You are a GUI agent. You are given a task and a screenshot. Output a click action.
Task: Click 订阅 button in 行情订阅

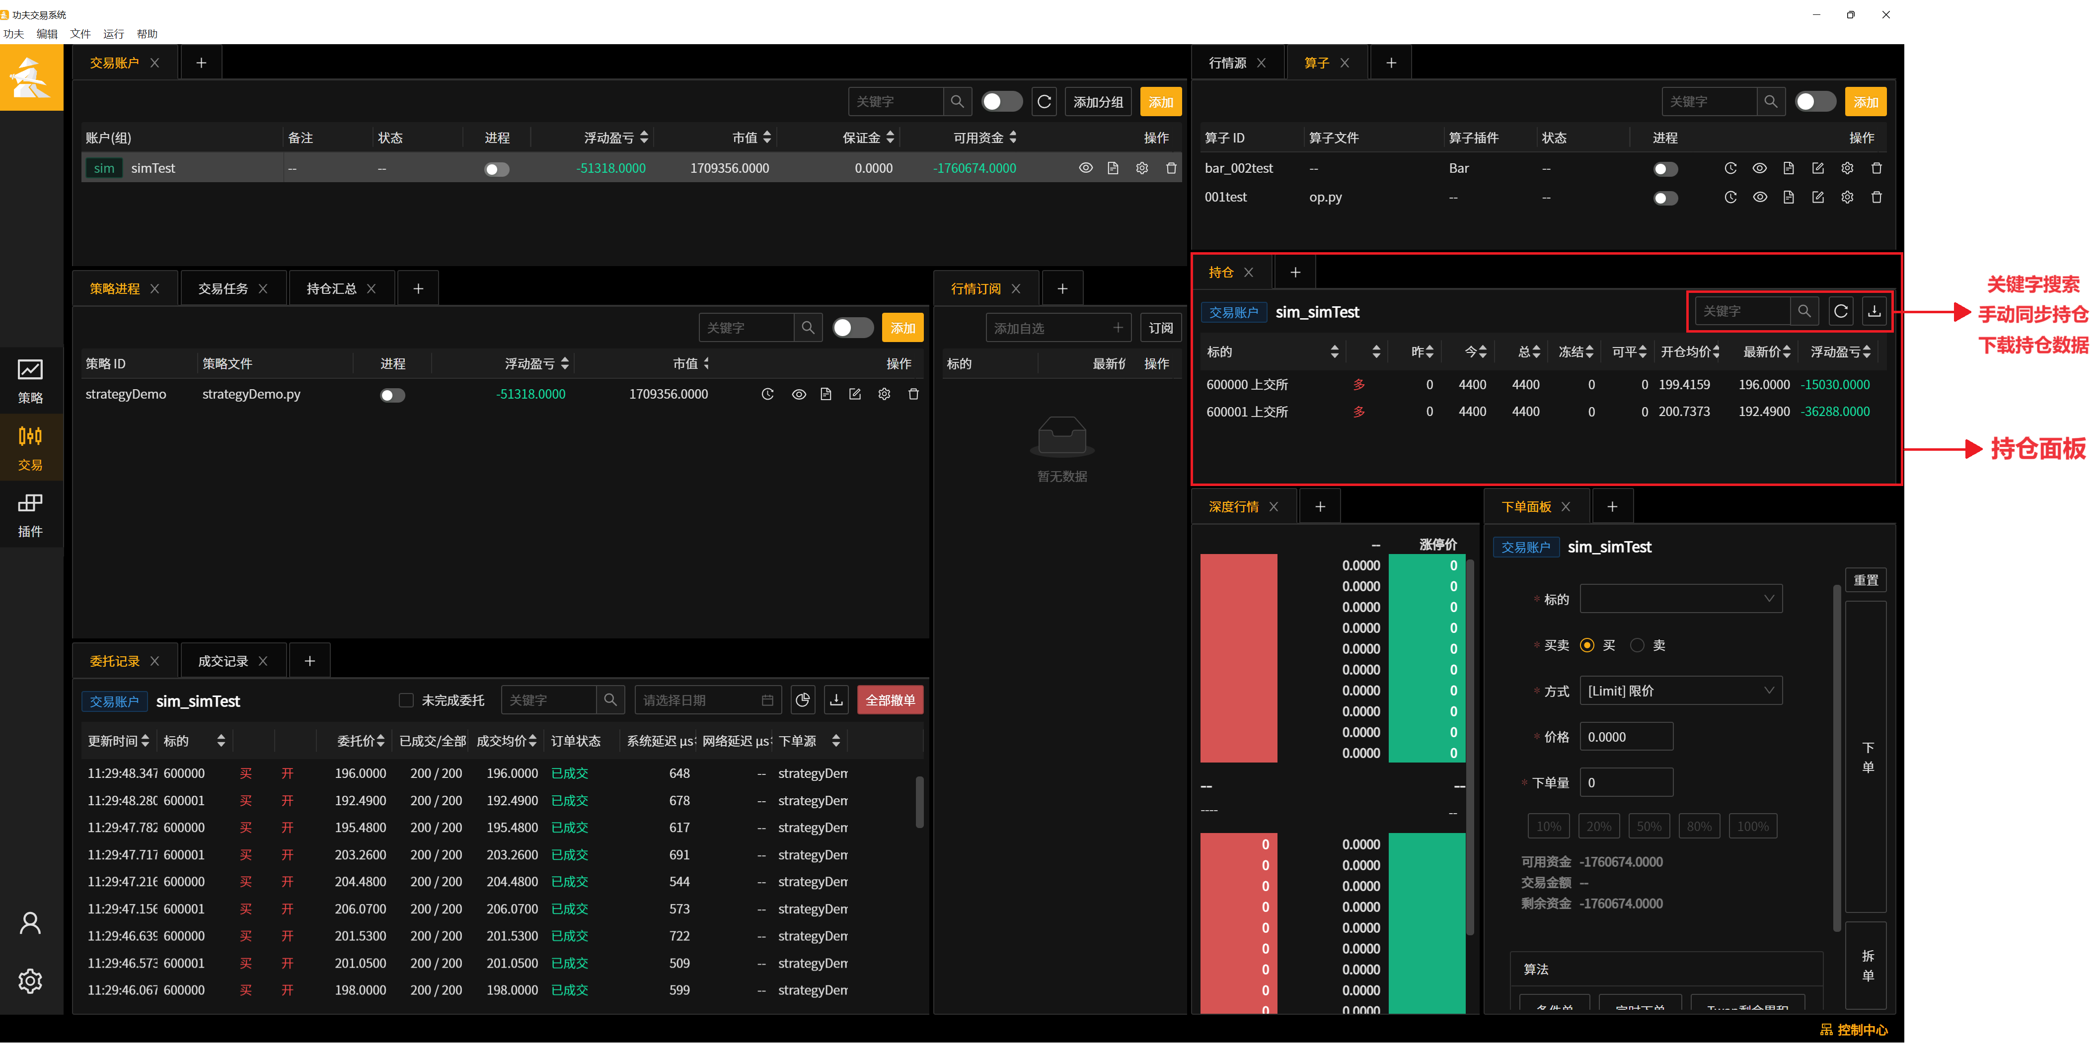tap(1160, 328)
